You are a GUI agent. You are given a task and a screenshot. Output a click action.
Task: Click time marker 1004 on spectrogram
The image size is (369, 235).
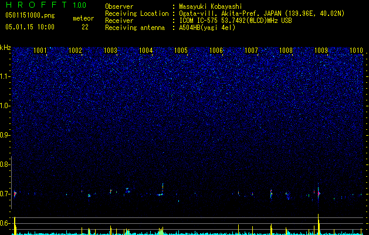point(146,50)
